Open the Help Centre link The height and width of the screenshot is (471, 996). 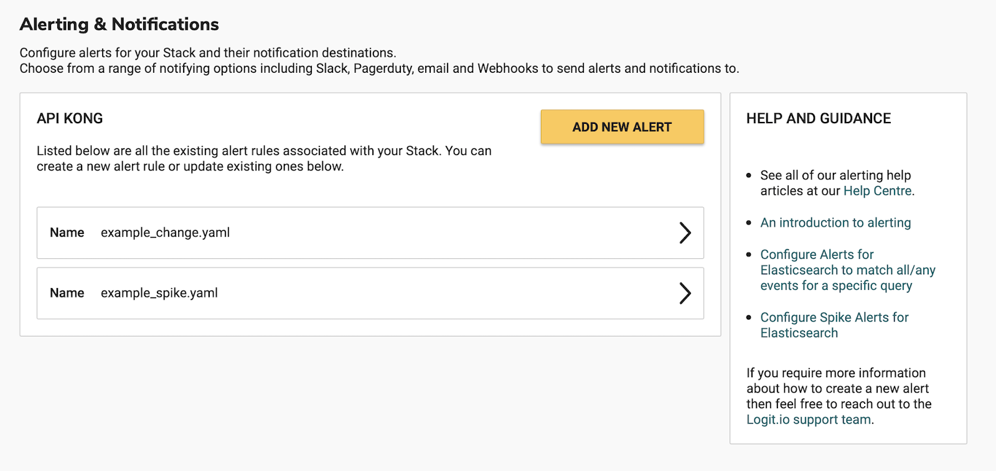point(878,191)
